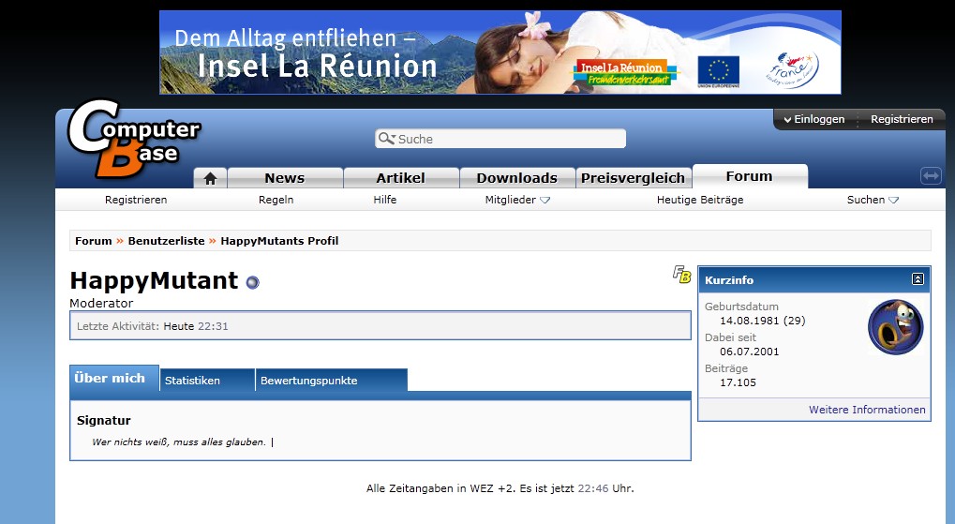Click the signature text Wer nichts weiß
This screenshot has height=524, width=955.
pos(178,442)
